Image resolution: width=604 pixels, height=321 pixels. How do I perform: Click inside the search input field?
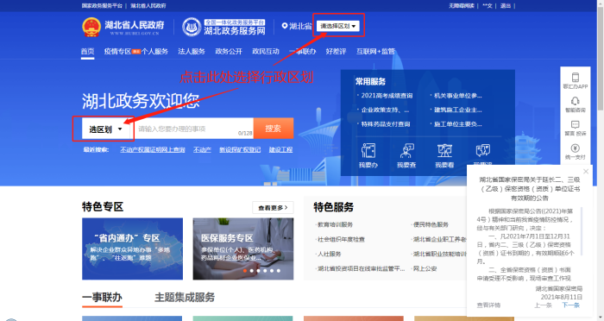coord(193,129)
